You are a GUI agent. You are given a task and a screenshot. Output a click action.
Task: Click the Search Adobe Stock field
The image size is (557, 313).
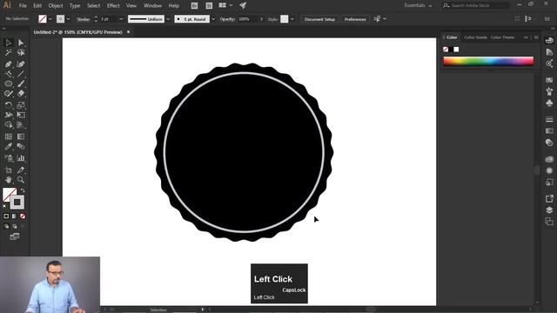tap(476, 5)
